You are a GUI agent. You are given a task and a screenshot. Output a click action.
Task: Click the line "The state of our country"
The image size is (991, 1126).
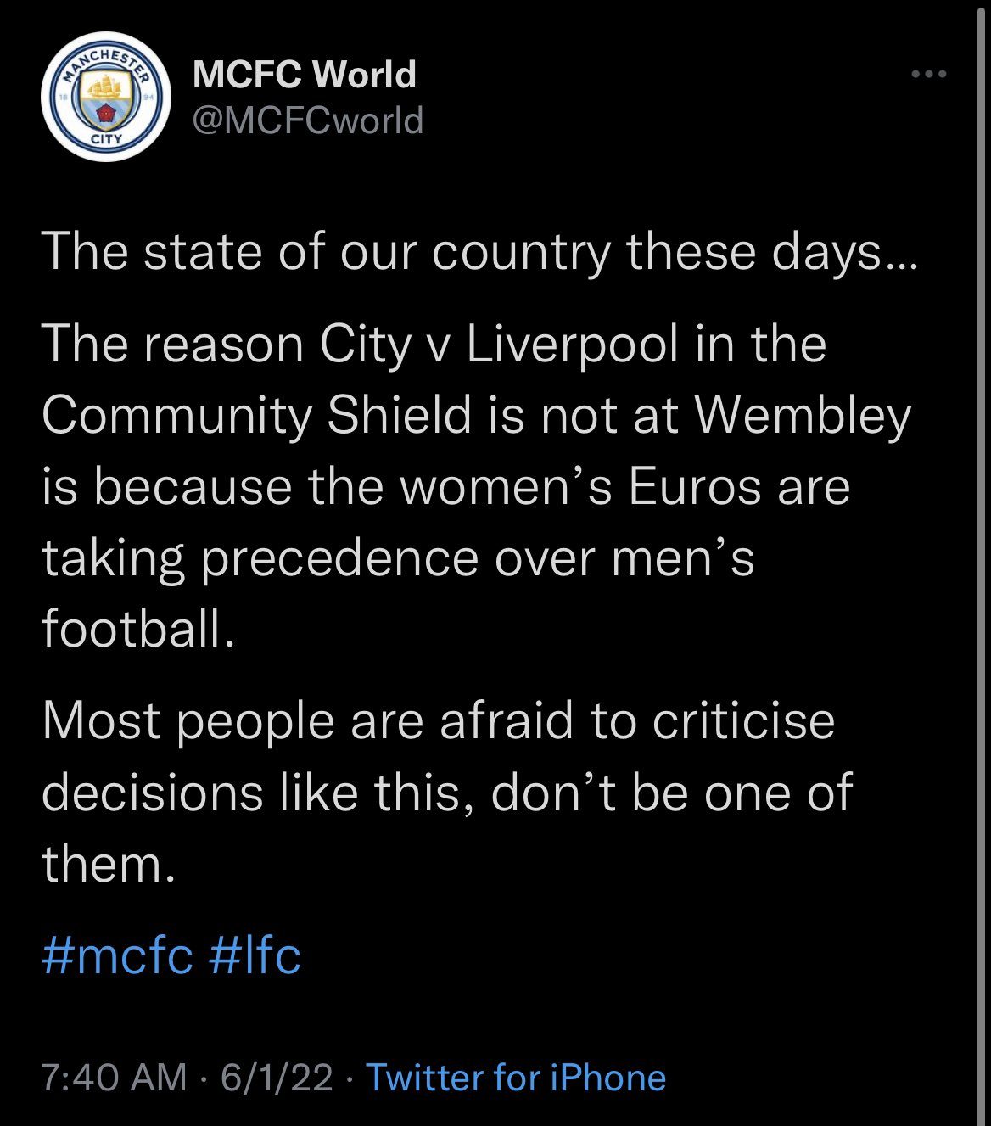(x=479, y=253)
